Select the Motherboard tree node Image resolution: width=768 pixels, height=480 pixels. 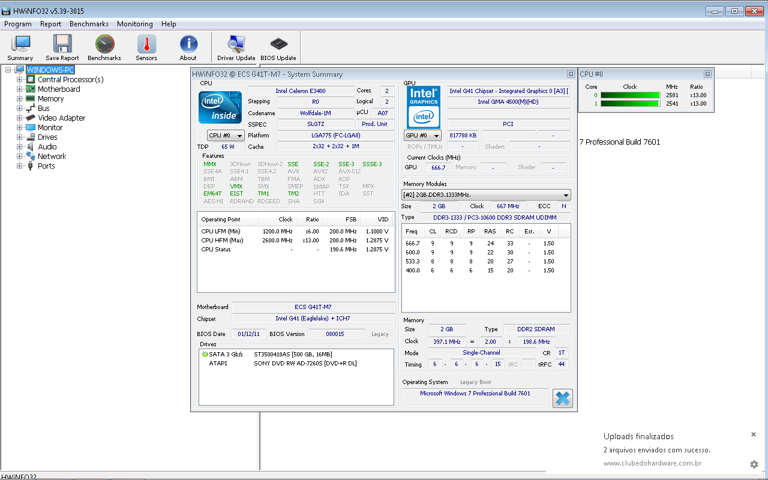click(59, 89)
